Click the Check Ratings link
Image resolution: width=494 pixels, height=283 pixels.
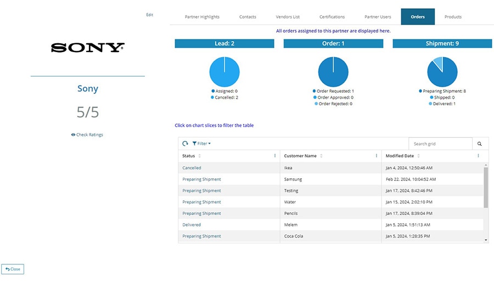87,135
